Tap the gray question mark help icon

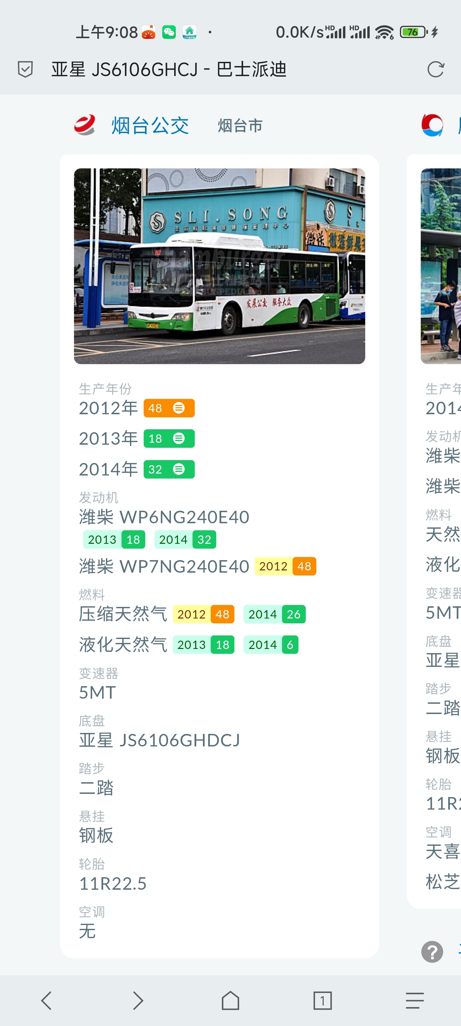432,952
